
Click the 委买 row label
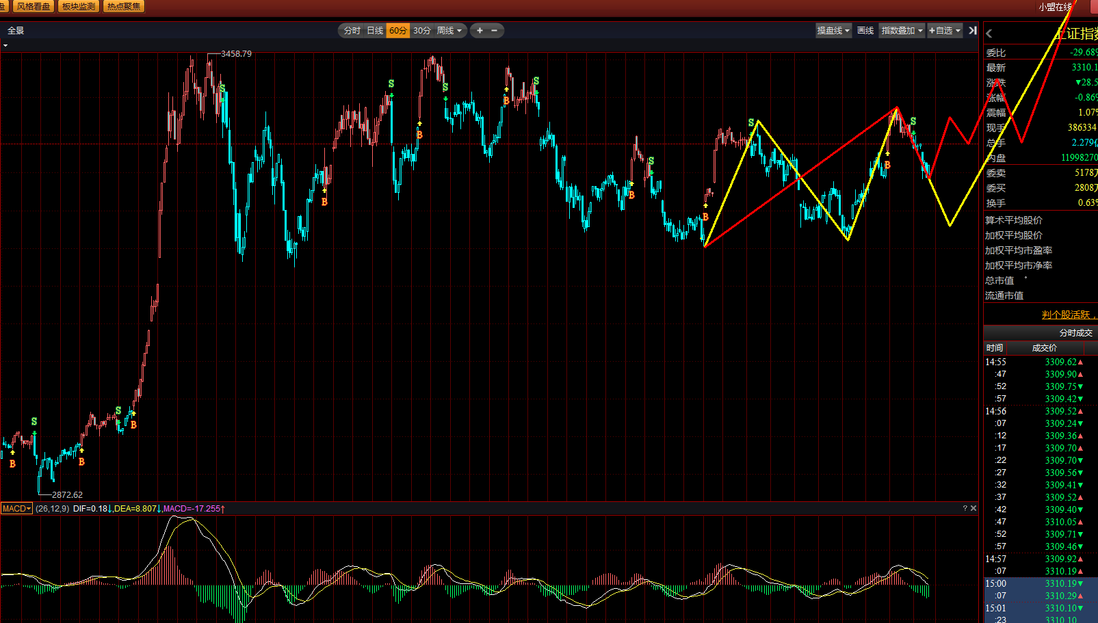[x=995, y=188]
